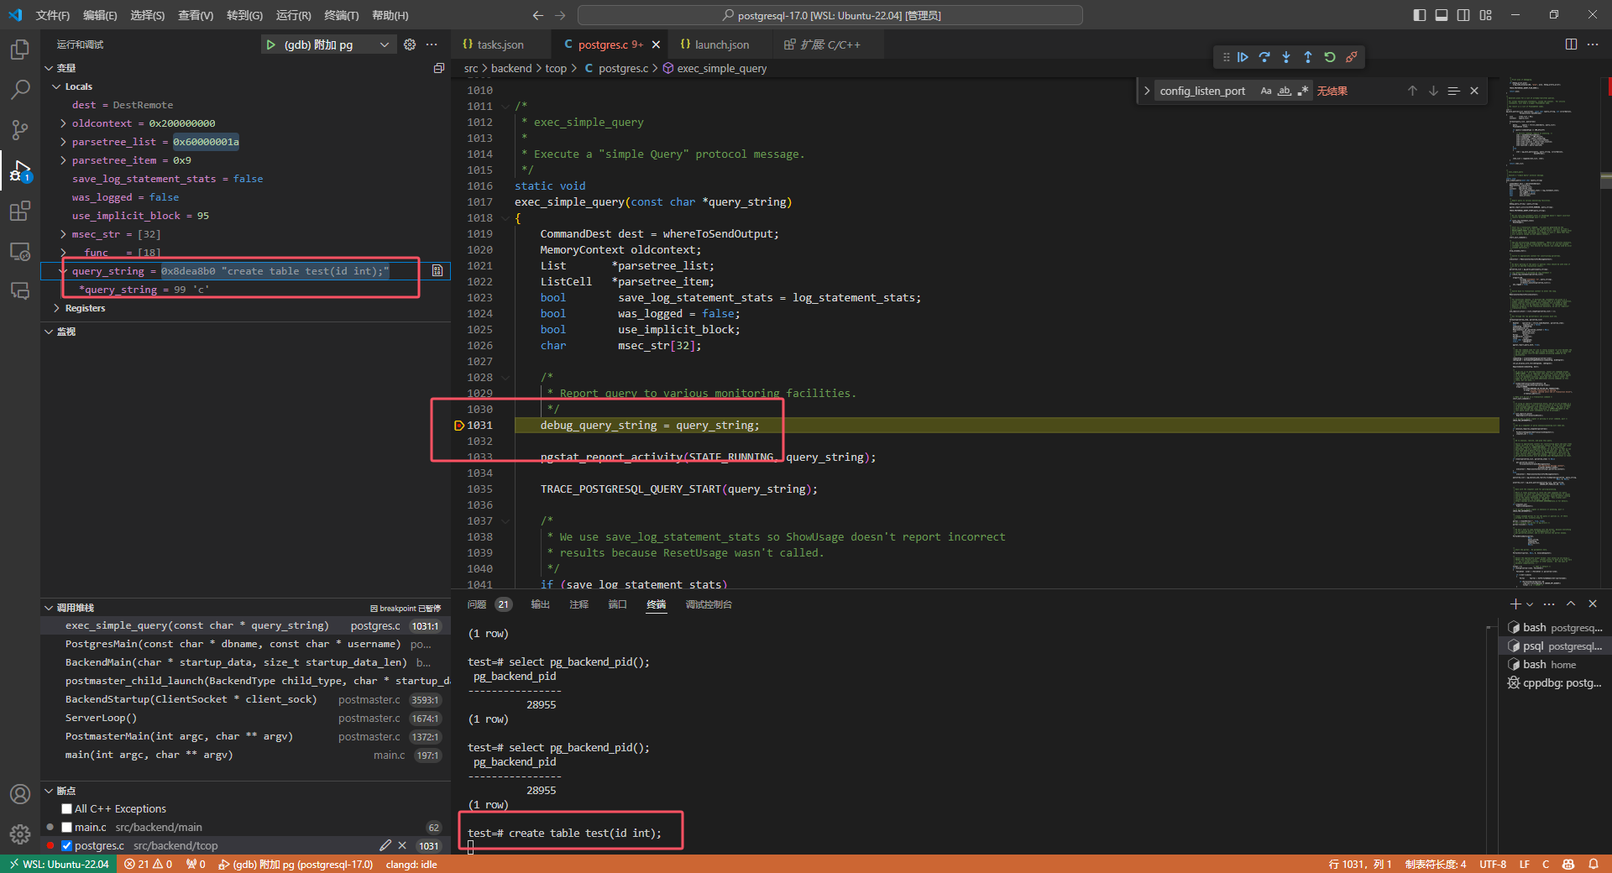The image size is (1612, 873).
Task: Open the debug configuration dropdown
Action: [x=385, y=44]
